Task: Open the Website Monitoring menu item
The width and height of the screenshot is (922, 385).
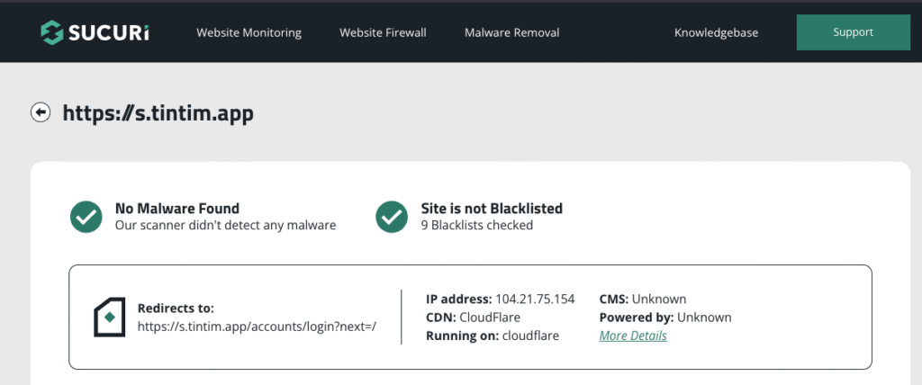Action: (x=249, y=32)
